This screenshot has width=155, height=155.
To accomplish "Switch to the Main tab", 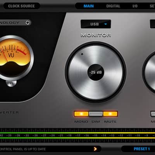I will coord(89,6).
